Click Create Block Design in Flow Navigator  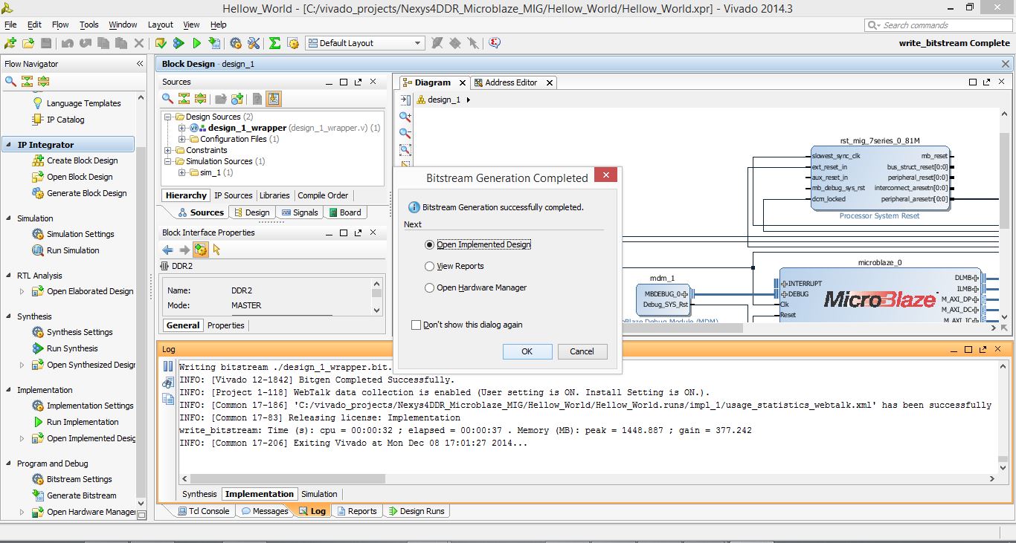click(x=83, y=160)
